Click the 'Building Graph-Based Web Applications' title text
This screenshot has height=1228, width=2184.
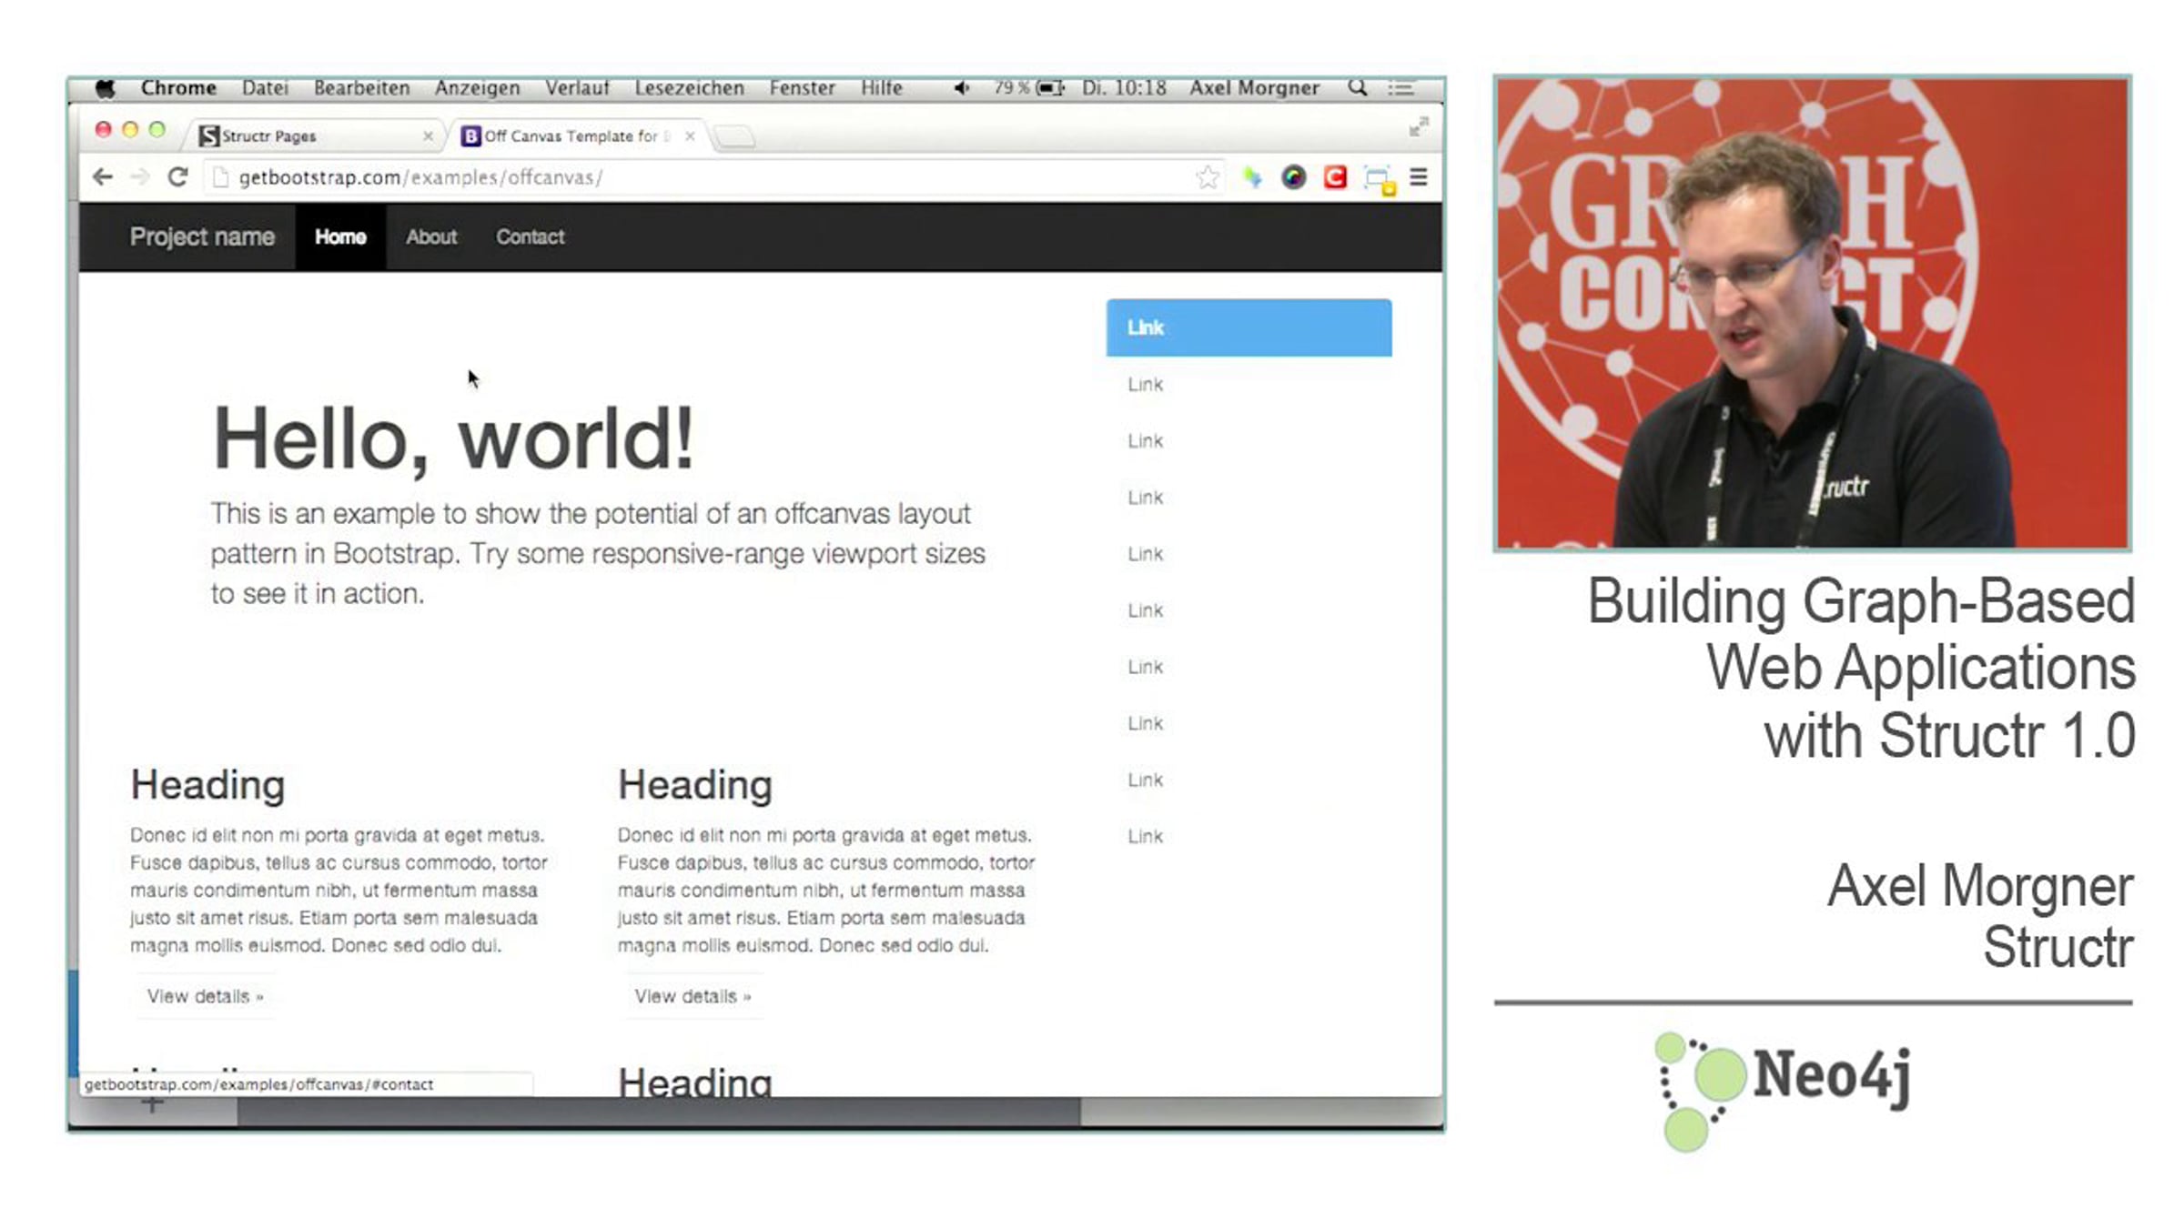click(1860, 669)
